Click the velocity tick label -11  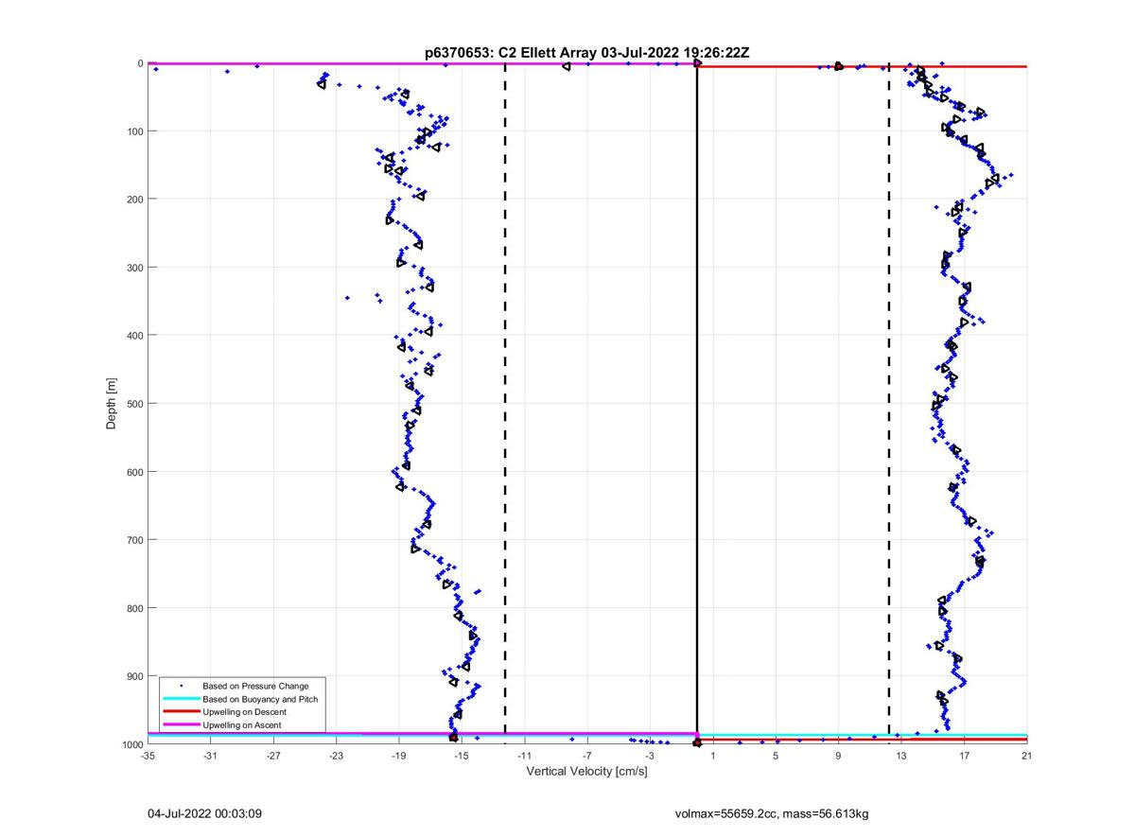[524, 756]
